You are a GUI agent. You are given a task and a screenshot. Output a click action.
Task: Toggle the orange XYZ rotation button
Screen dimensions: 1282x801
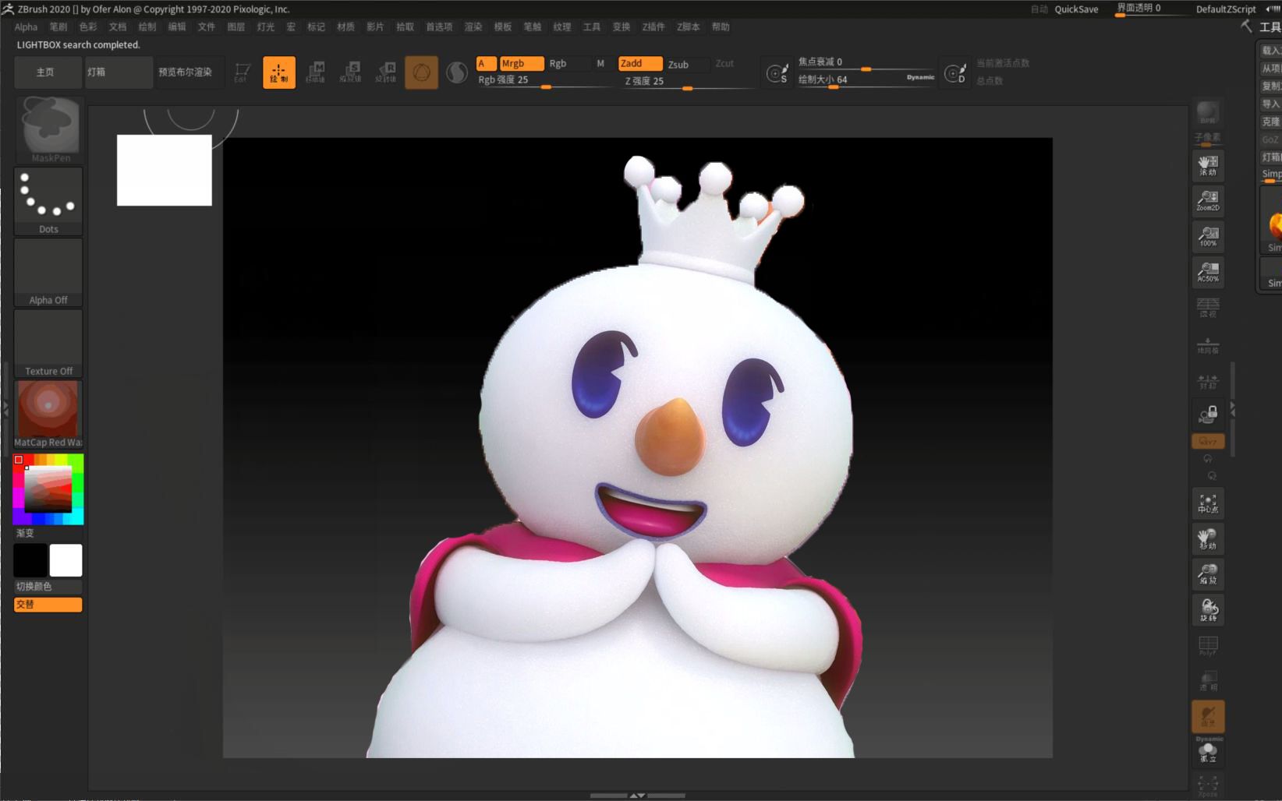(1208, 441)
